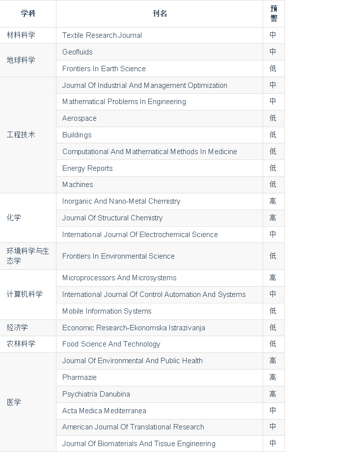Viewport: 353px width, 452px height.
Task: Click the 环境科学与生态学 subject cell
Action: click(x=28, y=256)
